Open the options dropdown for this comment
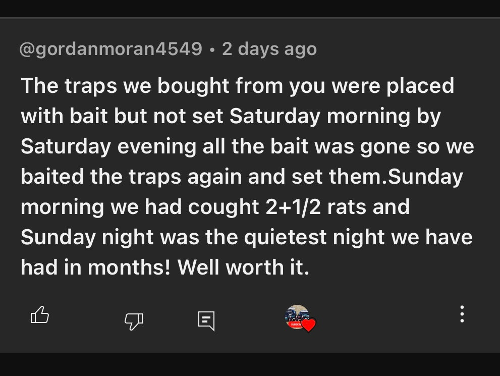This screenshot has width=500, height=376. pos(462,314)
